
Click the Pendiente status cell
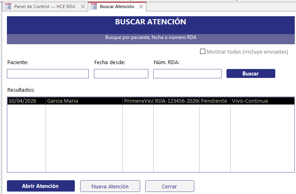coord(214,101)
